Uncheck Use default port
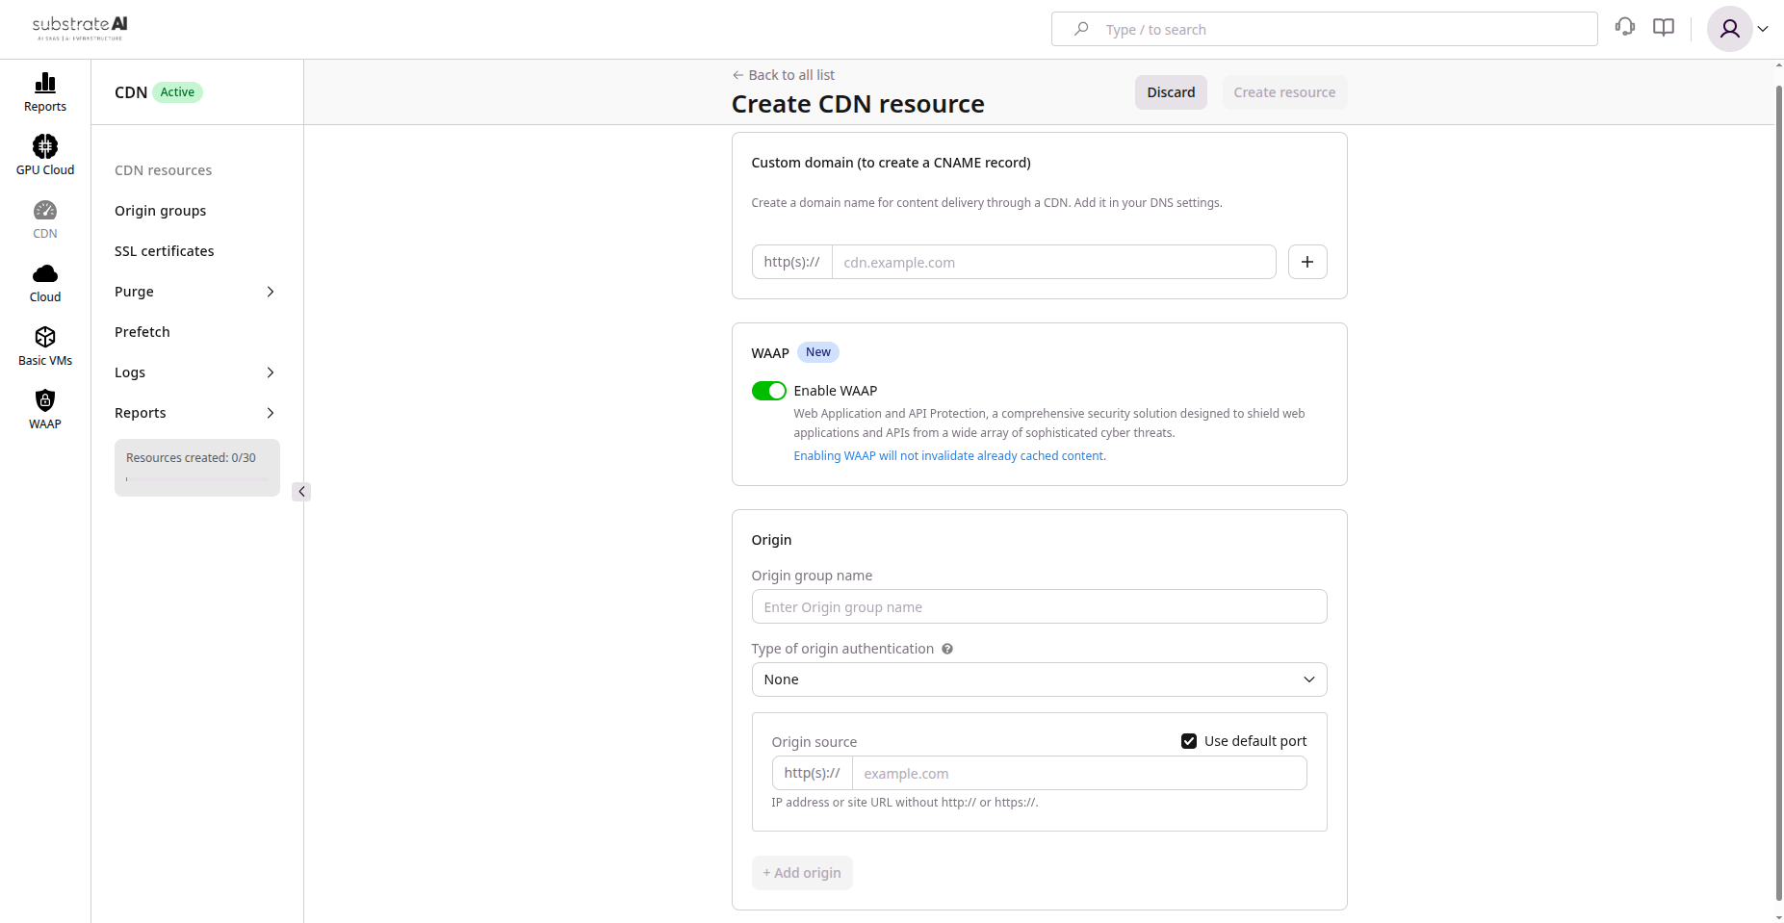 click(1189, 741)
